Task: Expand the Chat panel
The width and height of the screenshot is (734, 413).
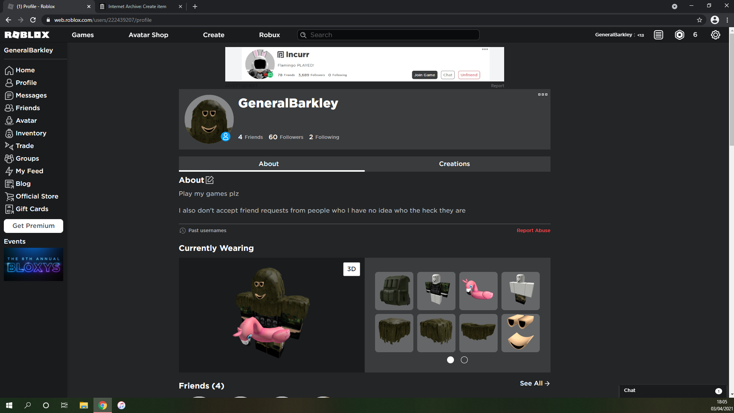Action: point(673,390)
